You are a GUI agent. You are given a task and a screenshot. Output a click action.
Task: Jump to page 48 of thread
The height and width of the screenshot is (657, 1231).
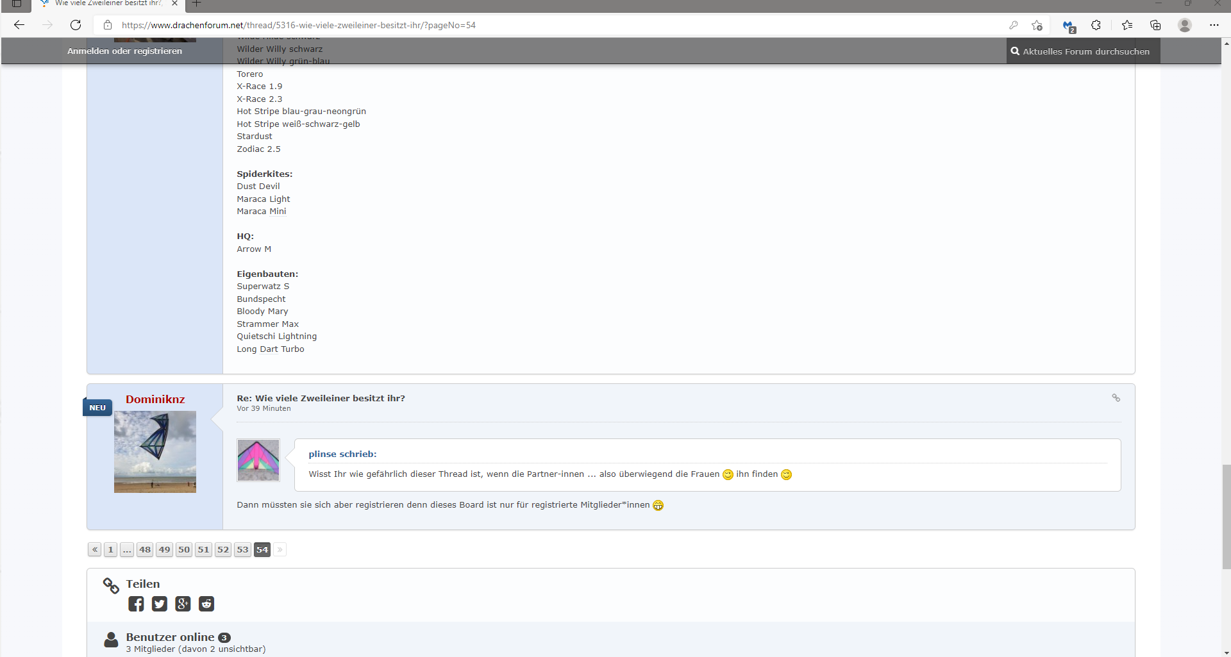click(x=145, y=549)
